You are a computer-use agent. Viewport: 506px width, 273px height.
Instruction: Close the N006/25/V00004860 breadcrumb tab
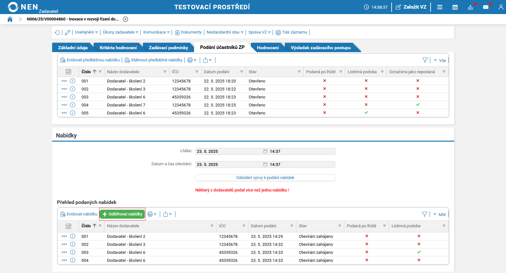point(126,19)
